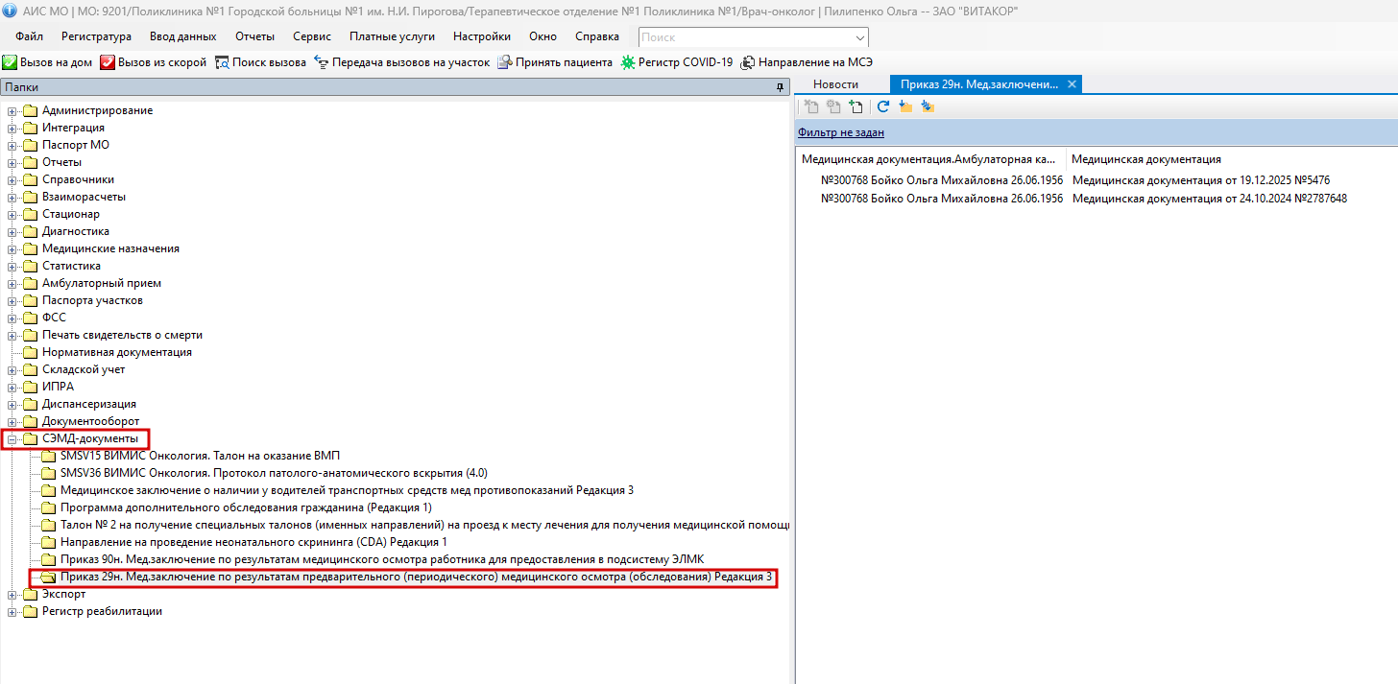Screen dimensions: 1398x684
Task: Select the ИПРА folder
Action: [x=58, y=387]
